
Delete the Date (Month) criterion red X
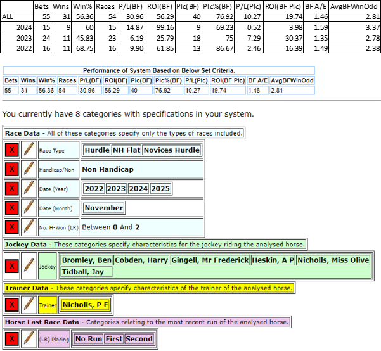coord(12,208)
